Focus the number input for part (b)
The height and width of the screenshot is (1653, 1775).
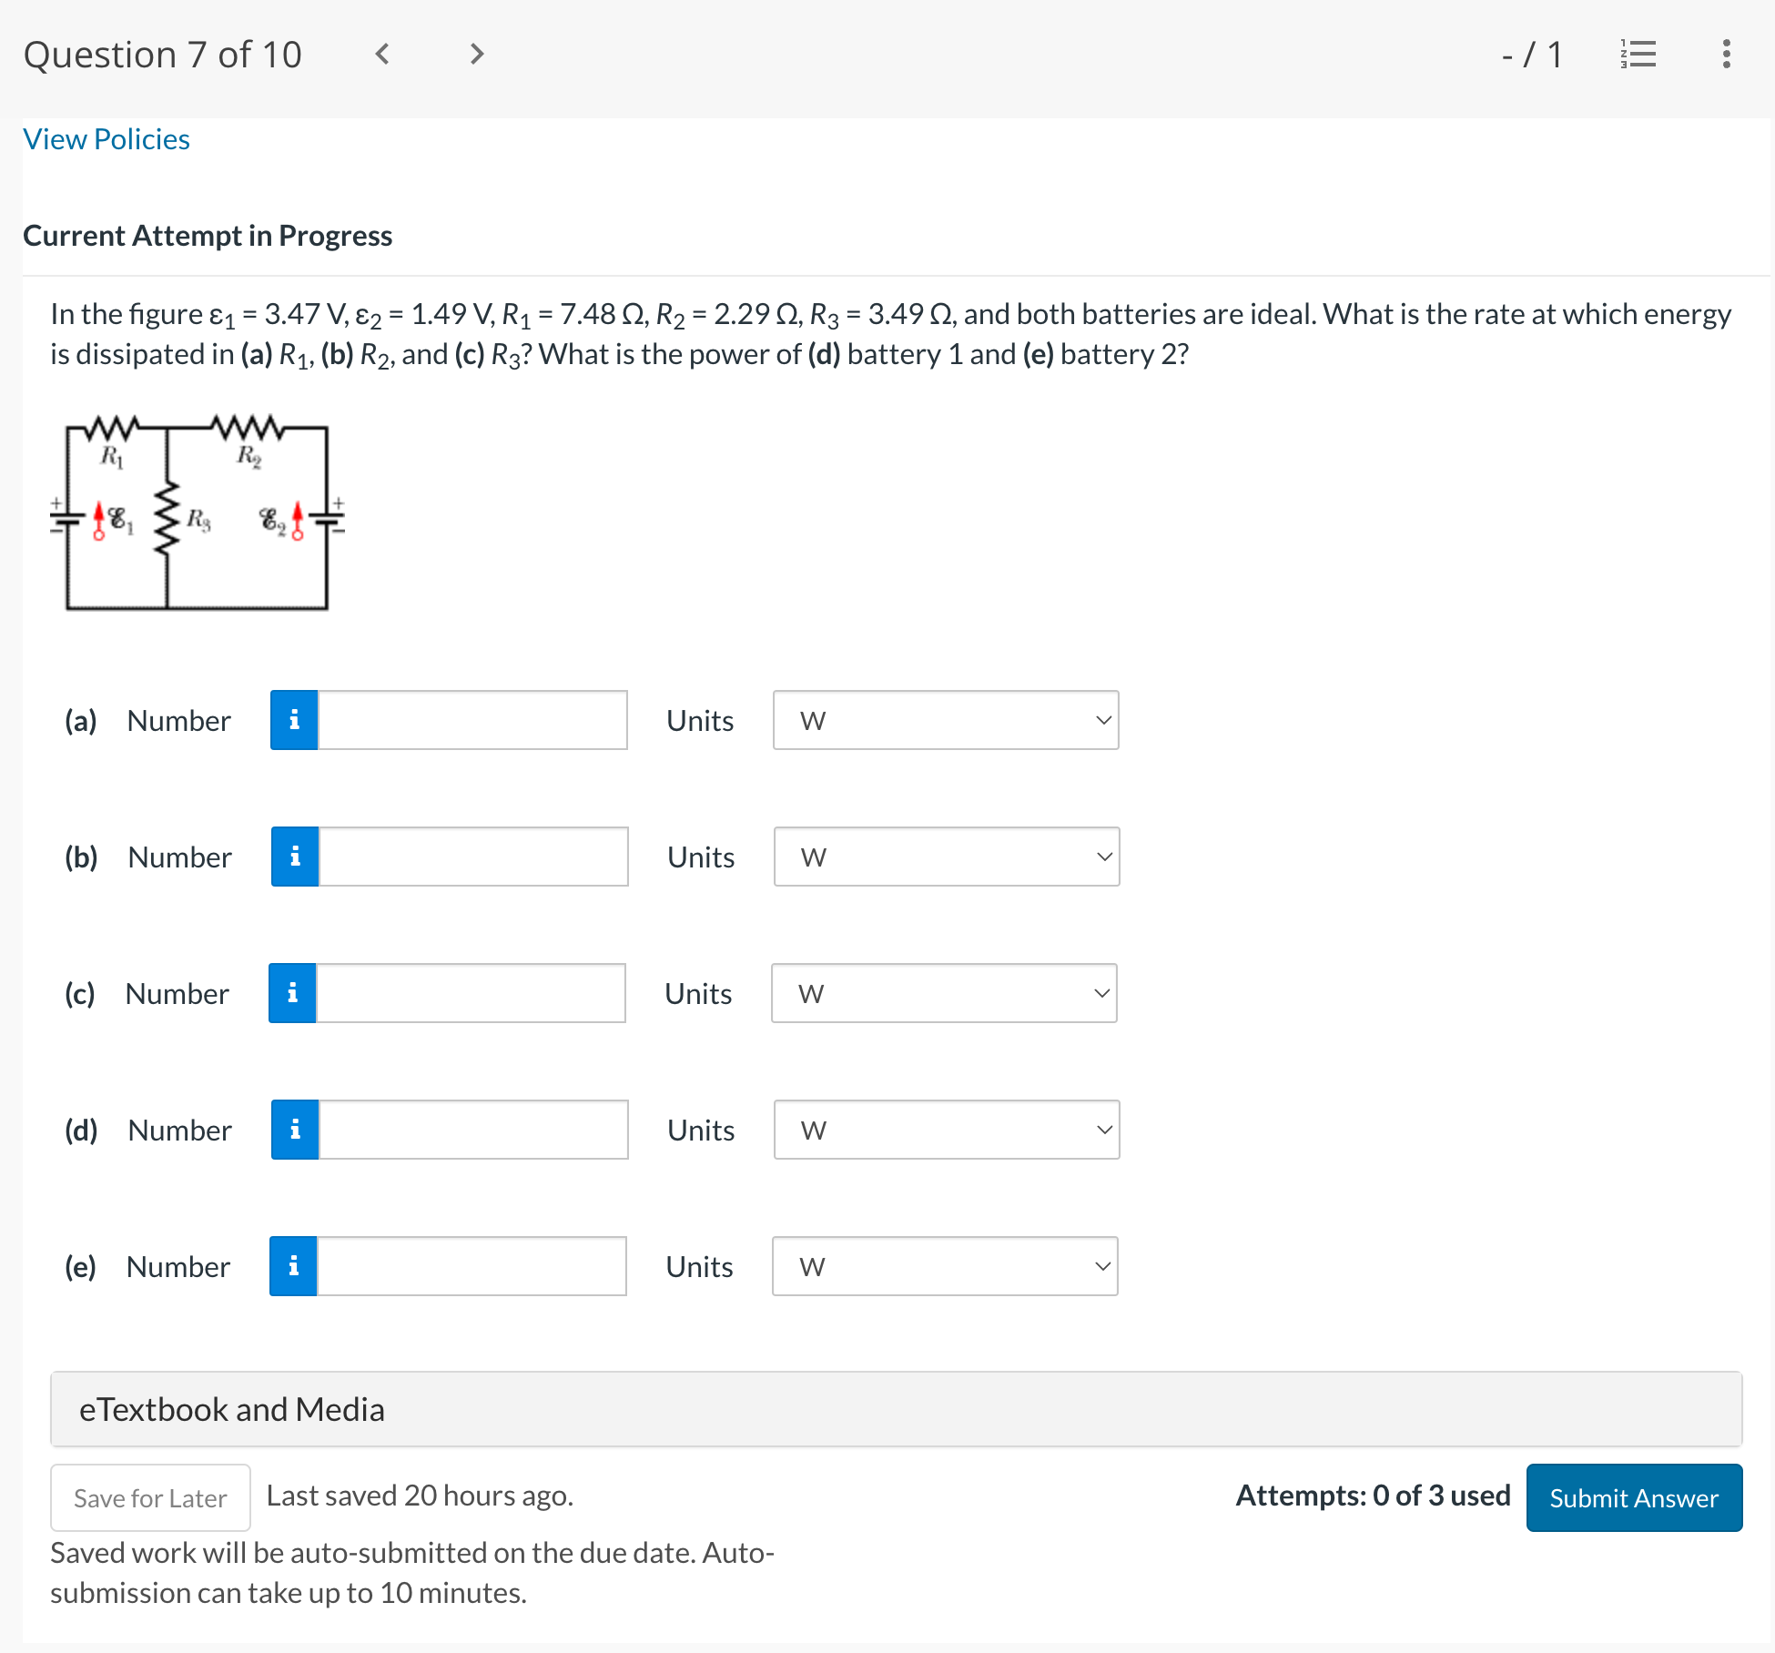[x=473, y=857]
